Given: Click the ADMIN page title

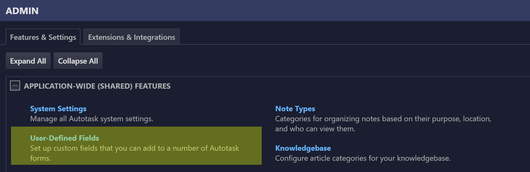Looking at the screenshot, I should [x=22, y=11].
